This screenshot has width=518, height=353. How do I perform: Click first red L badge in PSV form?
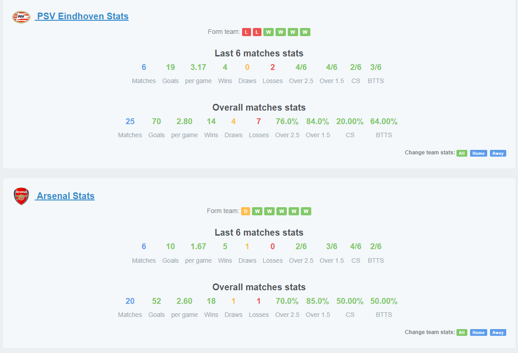[247, 32]
